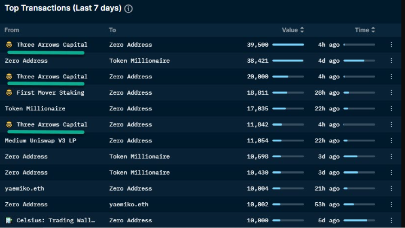
Task: Open the 10,004 row's yaemiko.eth sender link
Action: (24, 188)
